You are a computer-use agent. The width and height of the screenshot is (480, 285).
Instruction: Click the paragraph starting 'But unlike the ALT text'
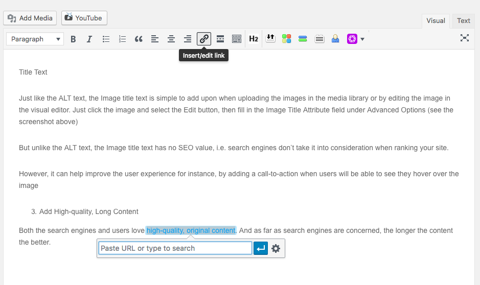234,148
